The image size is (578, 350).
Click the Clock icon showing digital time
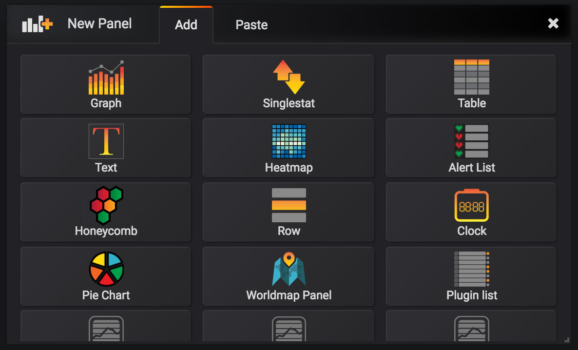(x=471, y=205)
